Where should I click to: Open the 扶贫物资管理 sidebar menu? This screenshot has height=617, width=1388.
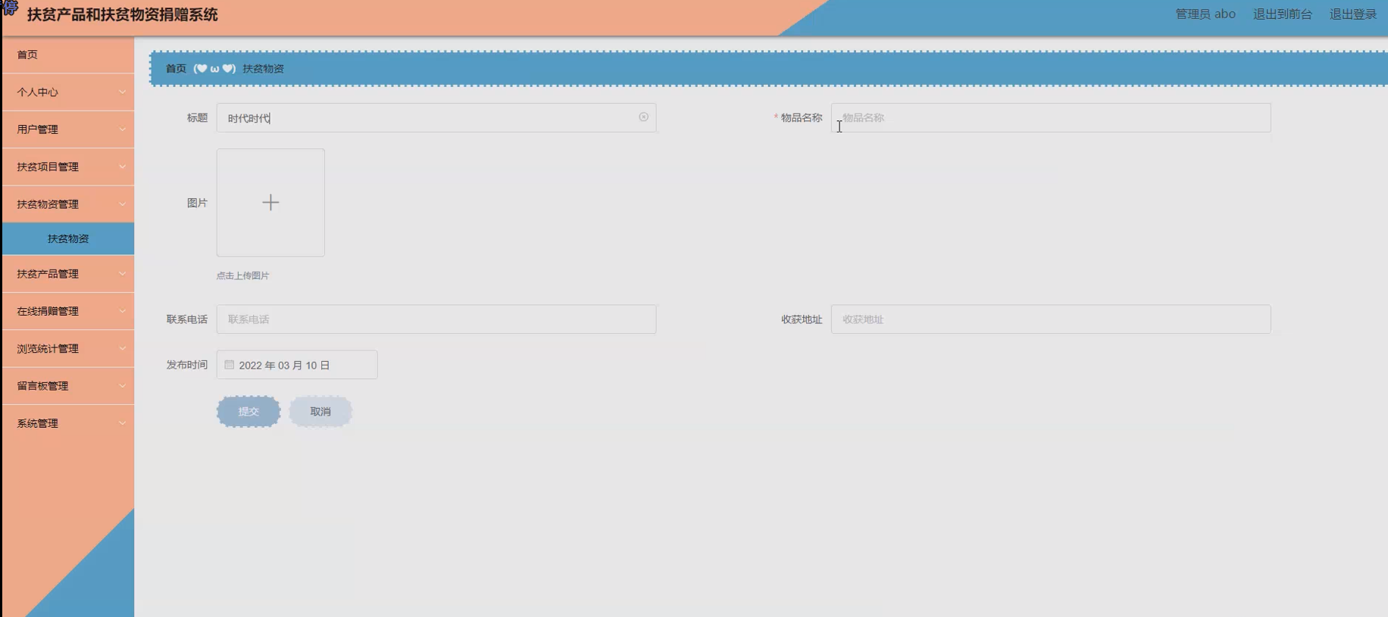68,204
